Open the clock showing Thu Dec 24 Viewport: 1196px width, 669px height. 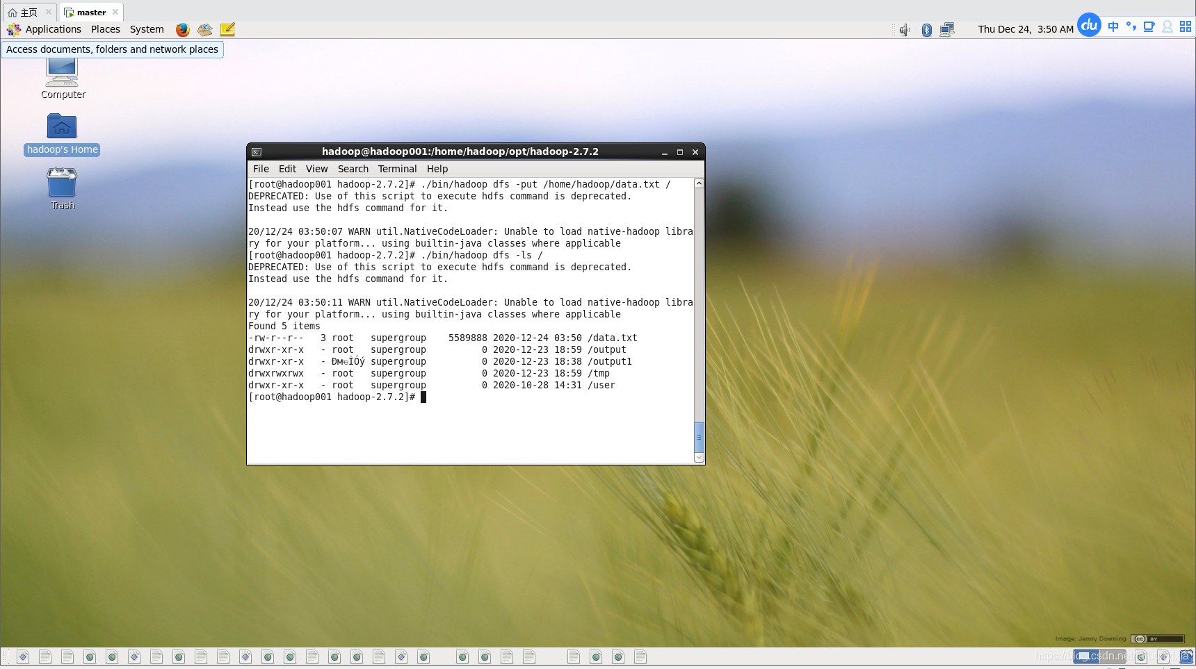tap(1026, 29)
